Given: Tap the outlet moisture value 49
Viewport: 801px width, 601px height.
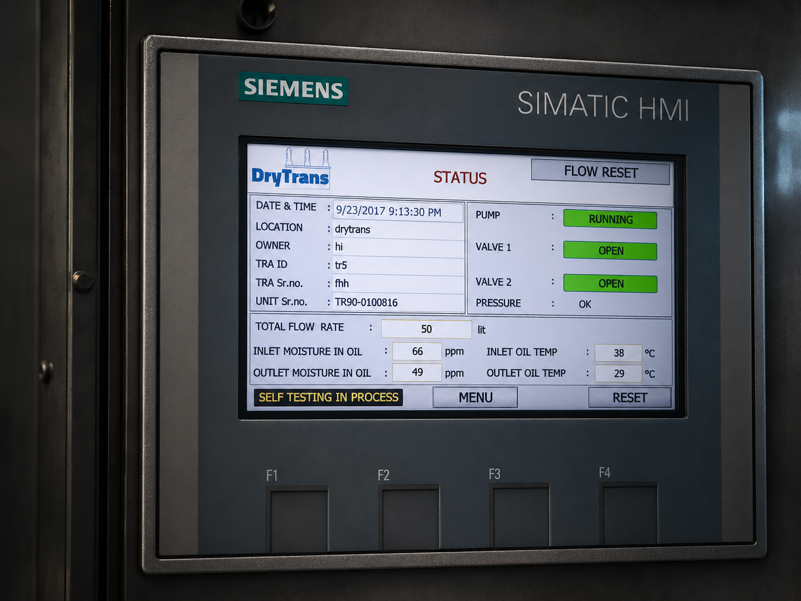Looking at the screenshot, I should point(417,372).
